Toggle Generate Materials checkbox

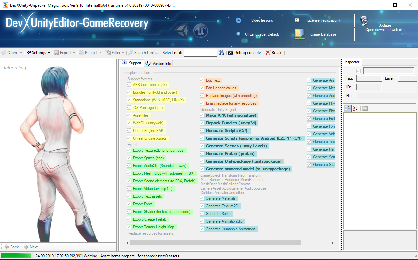pyautogui.click(x=202, y=198)
